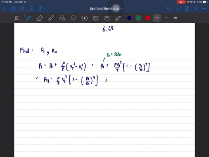Image resolution: width=209 pixels, height=157 pixels.
Task: Tap the time 12:56 AM in status bar
Action: point(7,2)
